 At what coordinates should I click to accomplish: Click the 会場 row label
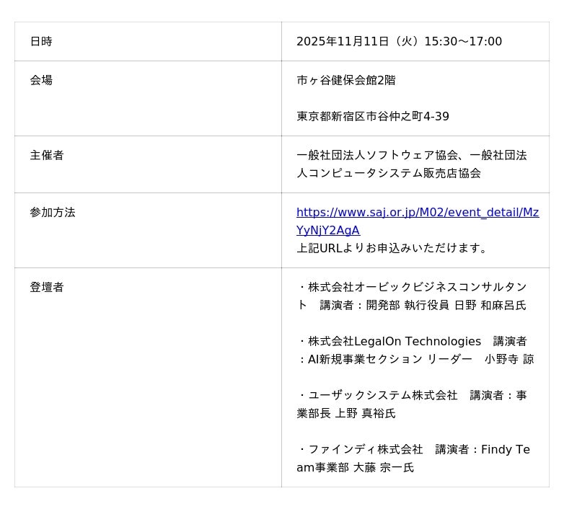tap(41, 80)
